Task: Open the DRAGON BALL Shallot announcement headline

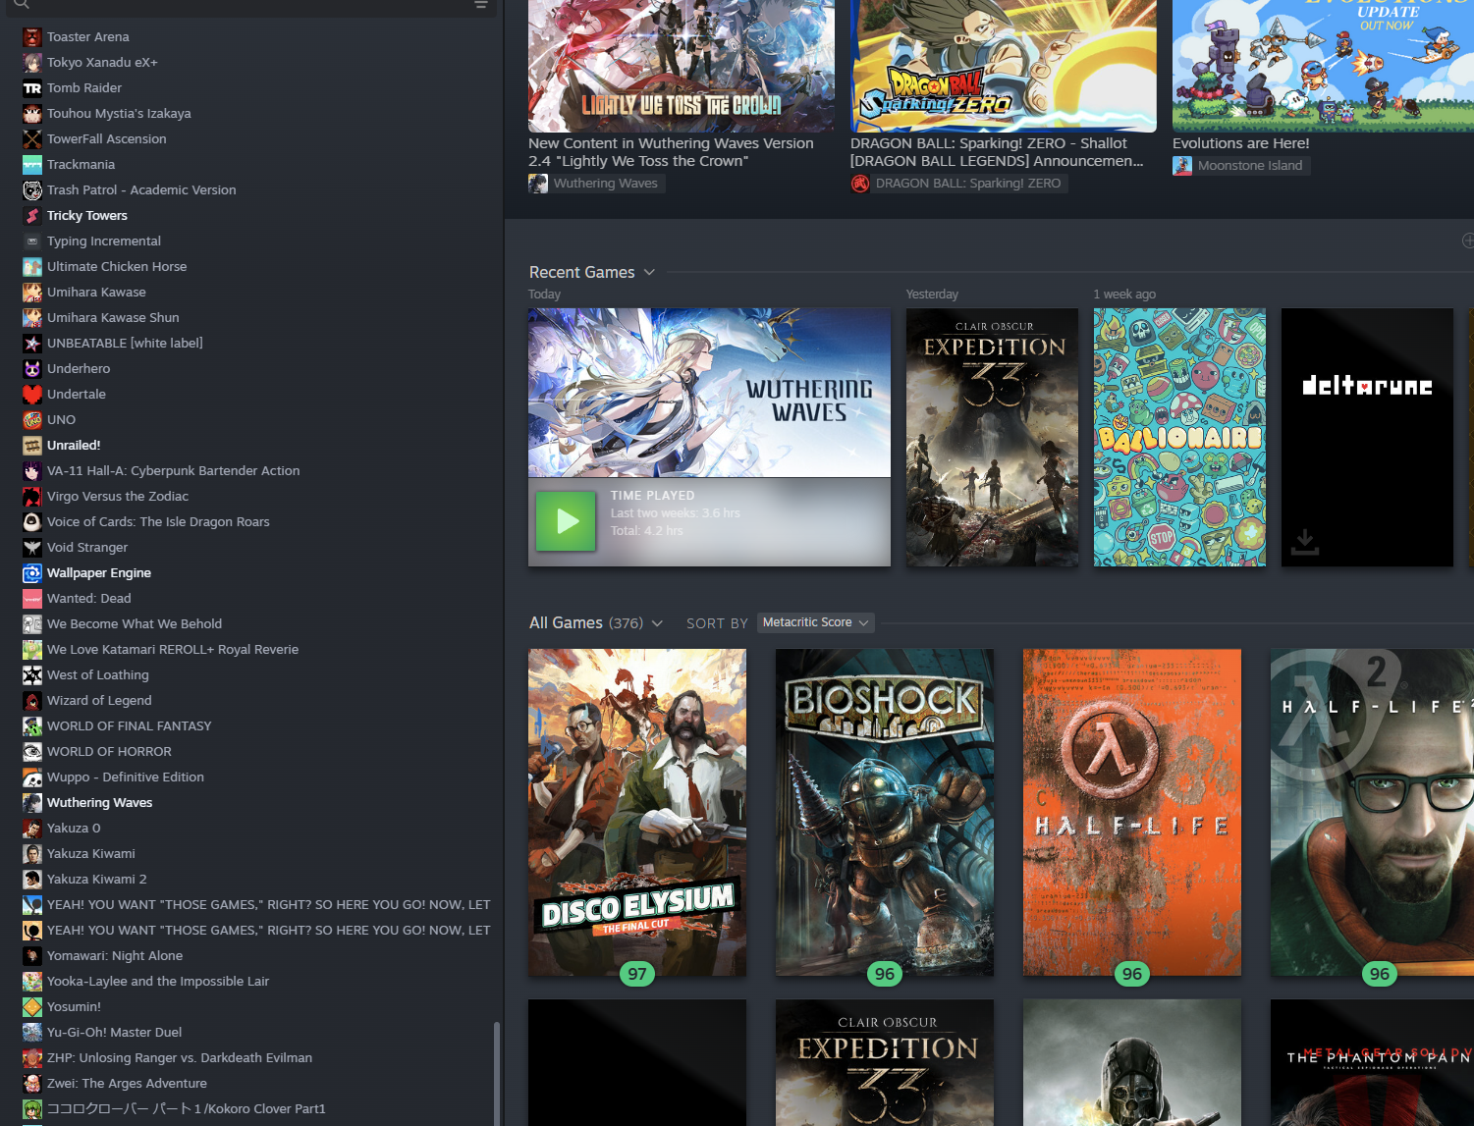Action: [x=997, y=152]
